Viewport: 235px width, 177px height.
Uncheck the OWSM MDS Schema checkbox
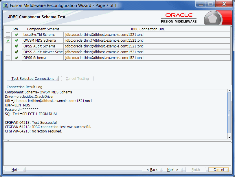(8, 40)
